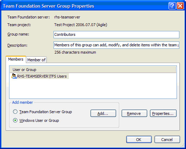
Task: Click the Test Project 2006.07.07 (Agile) text
Action: pyautogui.click(x=81, y=25)
